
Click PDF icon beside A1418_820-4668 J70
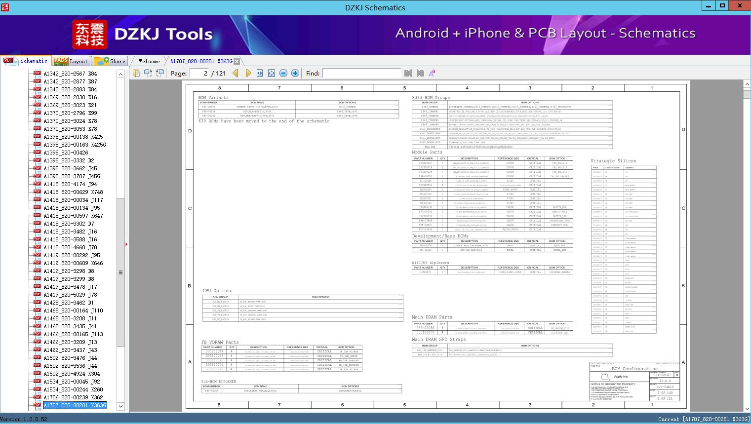(37, 247)
